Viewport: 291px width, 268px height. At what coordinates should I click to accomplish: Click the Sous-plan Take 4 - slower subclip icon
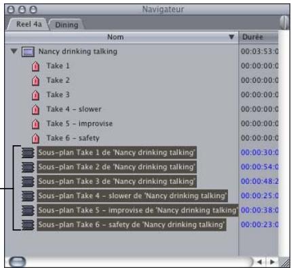click(x=28, y=196)
